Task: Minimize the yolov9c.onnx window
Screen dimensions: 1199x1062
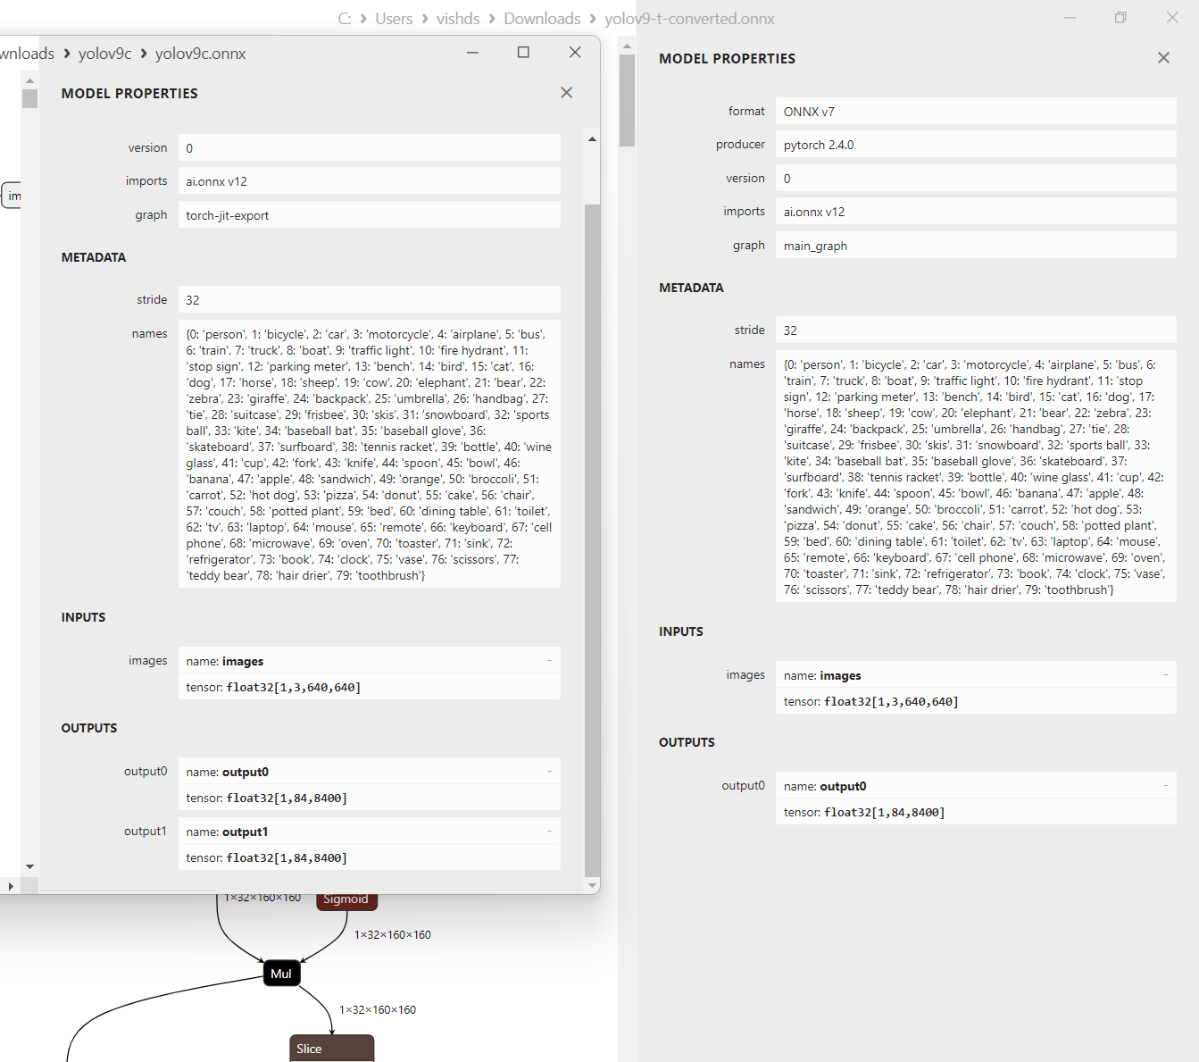Action: coord(472,53)
